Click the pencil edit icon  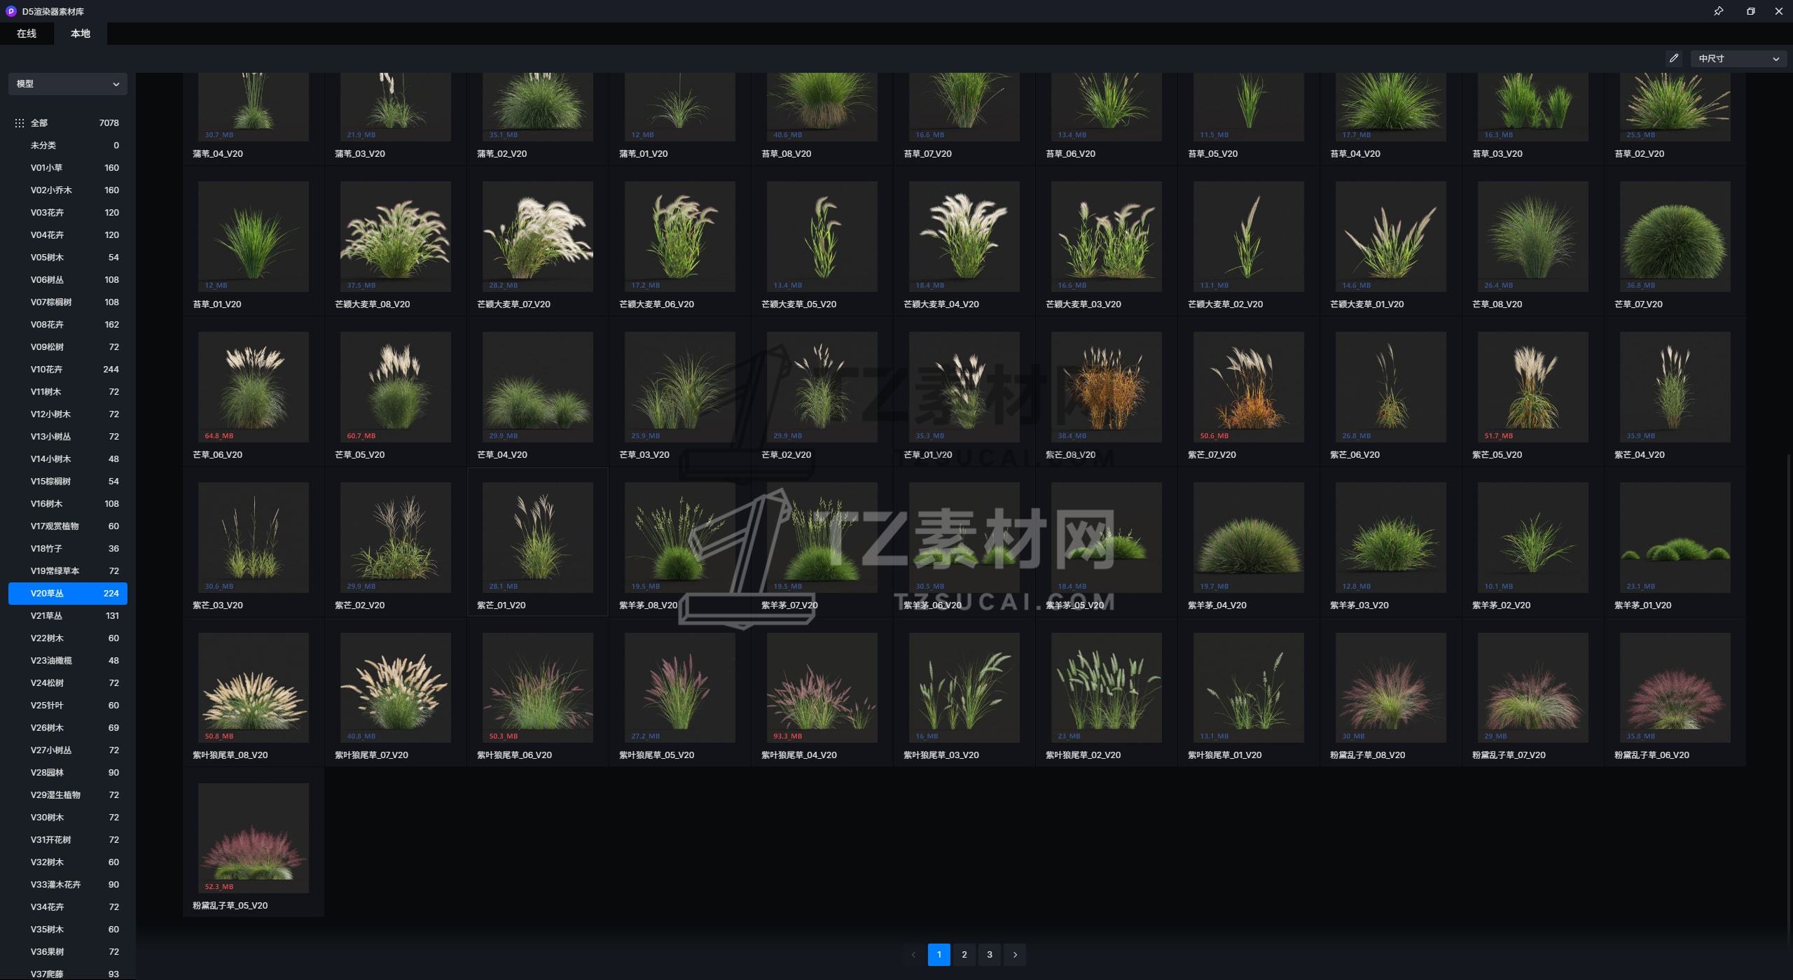(1674, 59)
